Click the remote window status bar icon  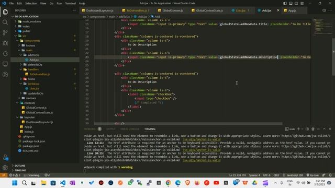4,175
